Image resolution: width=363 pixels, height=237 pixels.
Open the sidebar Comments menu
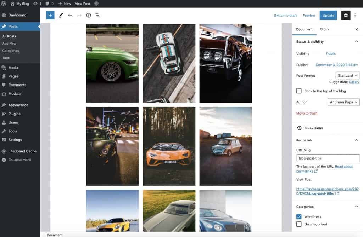click(20, 85)
